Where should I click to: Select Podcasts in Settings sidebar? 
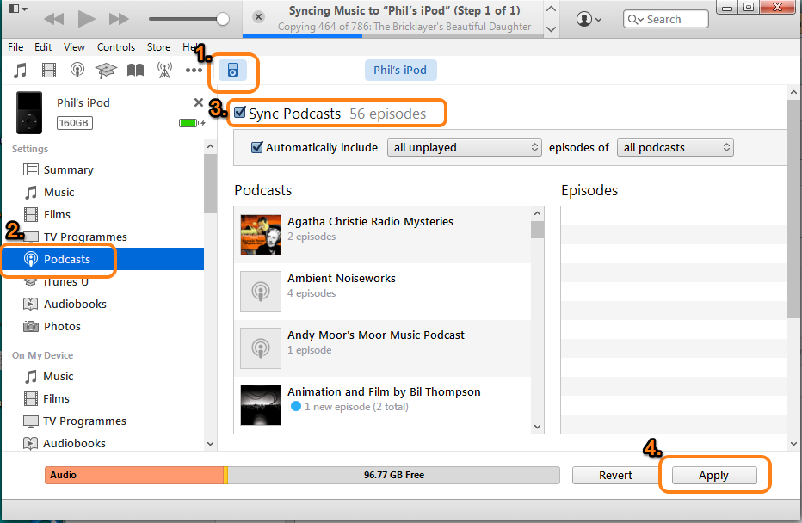102,259
